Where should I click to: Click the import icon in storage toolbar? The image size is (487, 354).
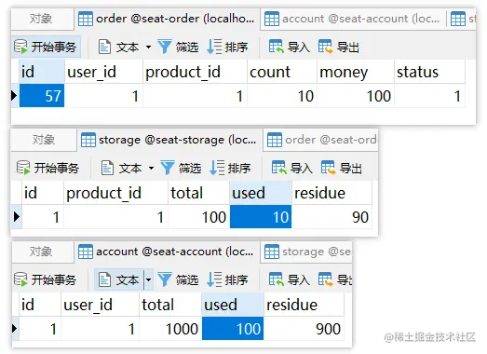pyautogui.click(x=279, y=168)
